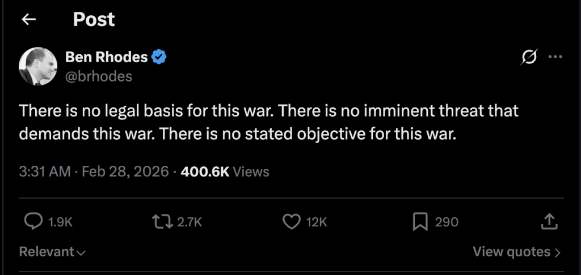Bookmark this post
The width and height of the screenshot is (581, 275).
tap(420, 222)
